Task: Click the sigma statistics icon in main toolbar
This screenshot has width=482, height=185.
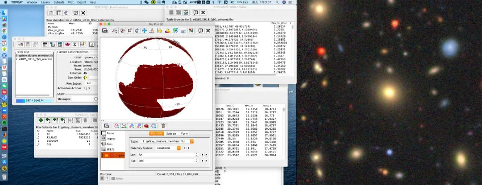Action: pyautogui.click(x=75, y=45)
